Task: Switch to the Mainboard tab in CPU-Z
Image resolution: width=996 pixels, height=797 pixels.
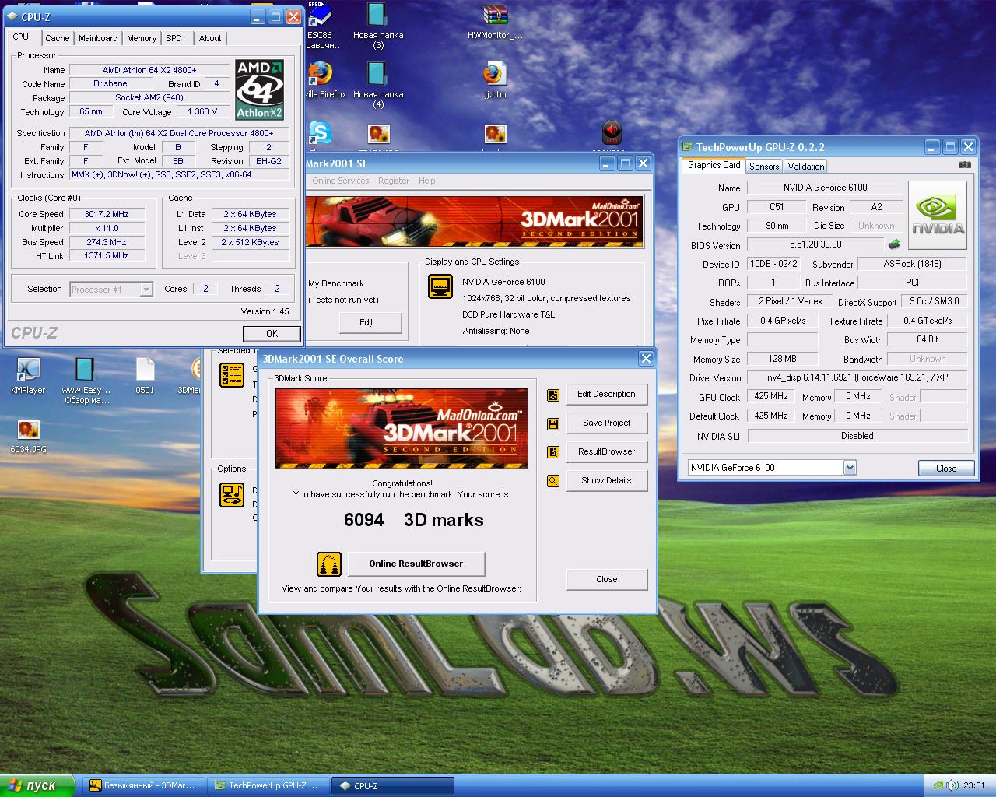Action: tap(98, 38)
